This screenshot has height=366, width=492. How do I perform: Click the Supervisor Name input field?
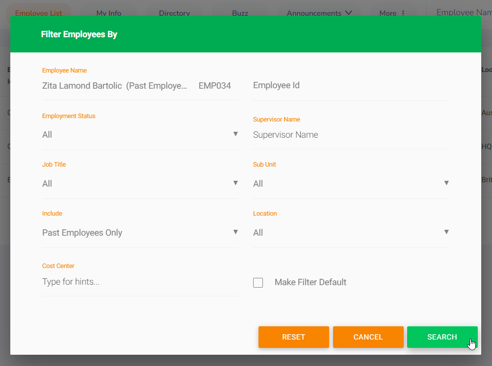coord(351,135)
